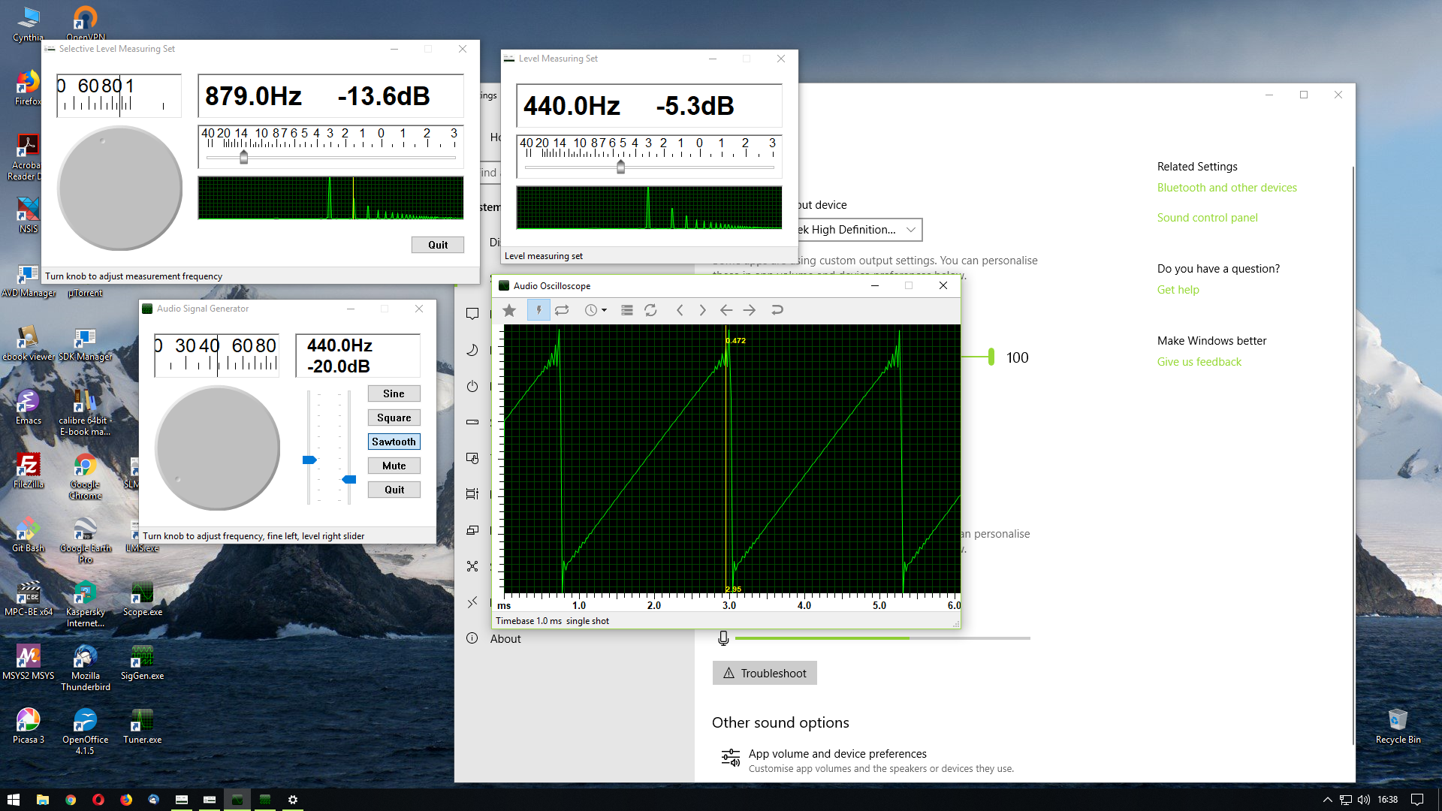Click the stacked bars storage icon in oscilloscope
The image size is (1442, 811).
pyautogui.click(x=627, y=310)
